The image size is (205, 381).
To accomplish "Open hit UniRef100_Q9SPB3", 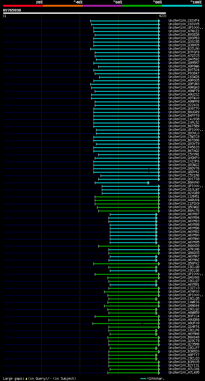I will coord(184,38).
